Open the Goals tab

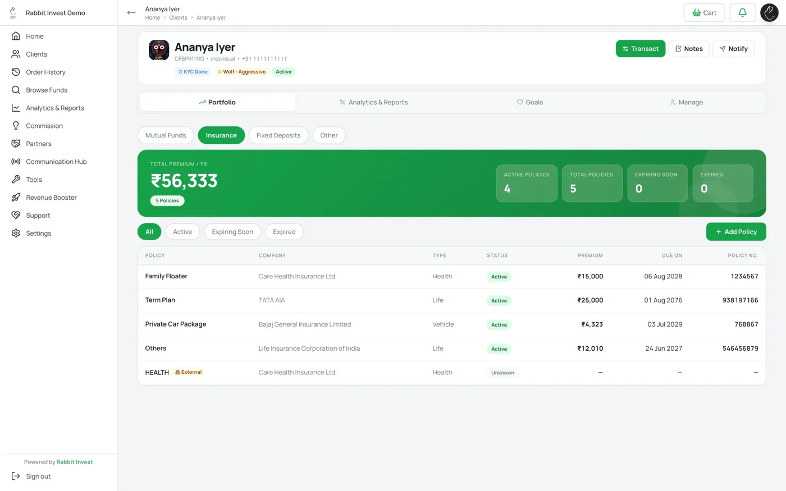529,102
